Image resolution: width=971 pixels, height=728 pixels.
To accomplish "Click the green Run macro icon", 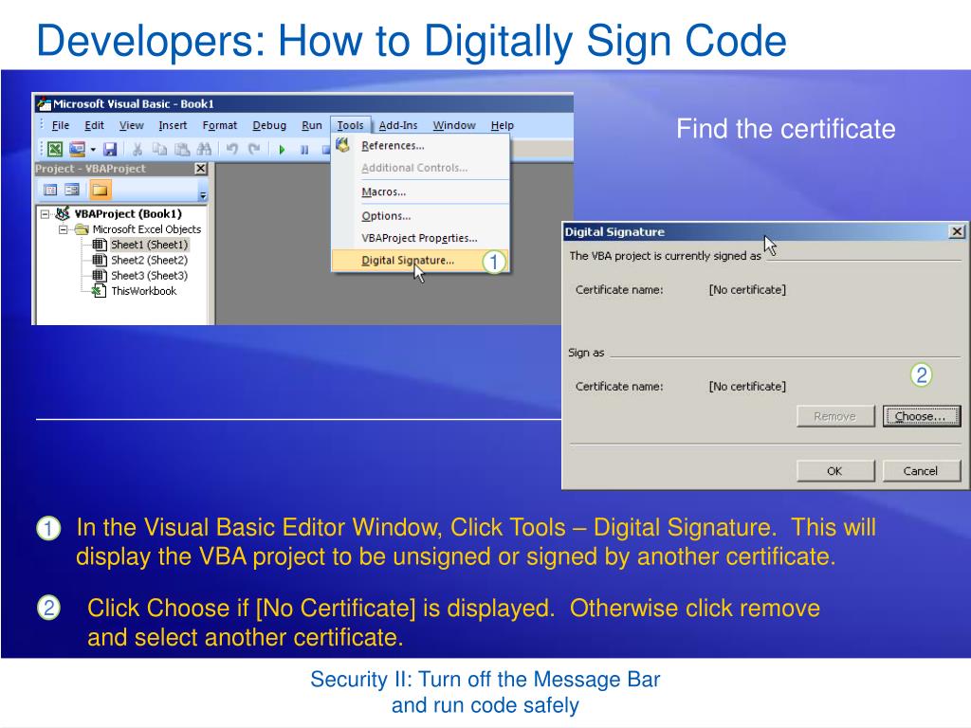I will (x=282, y=149).
